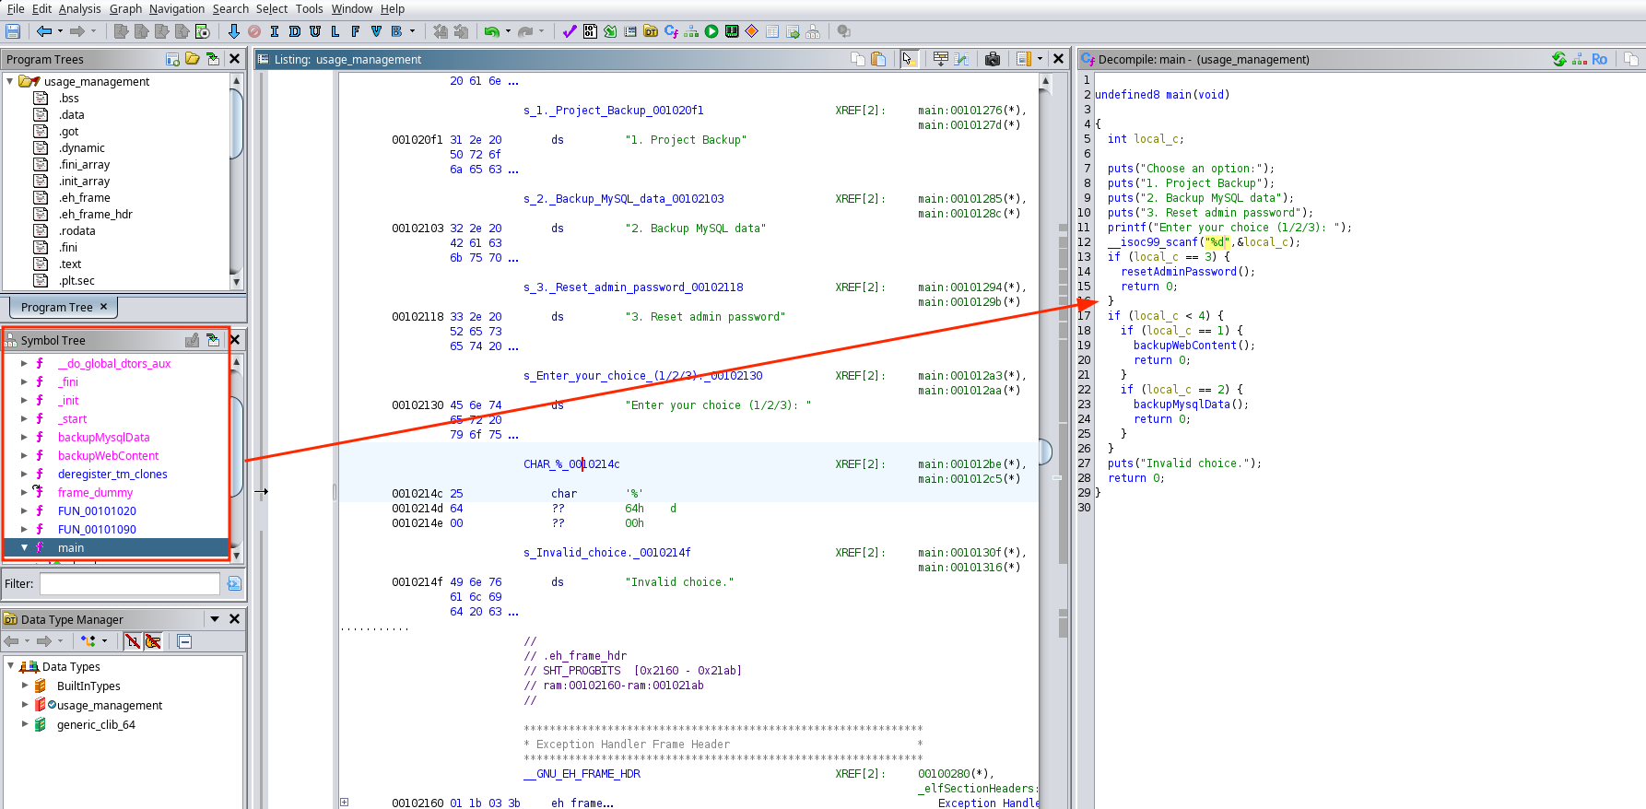Click the paste icon in Listing header

click(878, 59)
